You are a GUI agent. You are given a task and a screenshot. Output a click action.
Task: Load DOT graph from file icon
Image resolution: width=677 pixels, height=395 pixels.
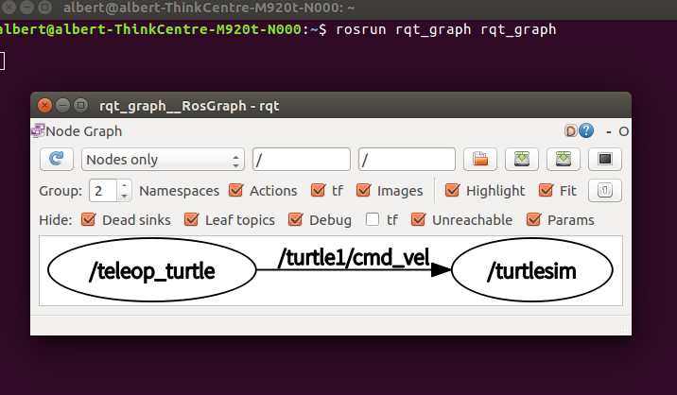480,160
